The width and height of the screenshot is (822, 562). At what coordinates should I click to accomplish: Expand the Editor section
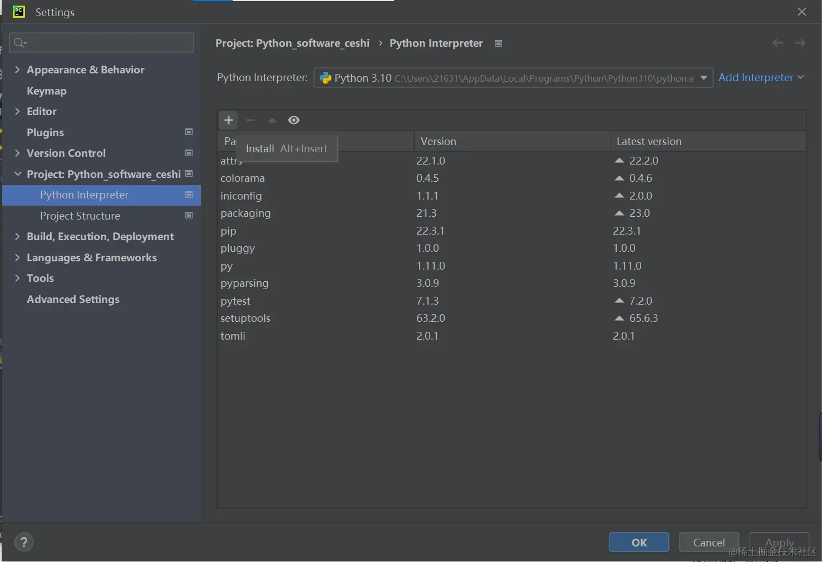pyautogui.click(x=17, y=111)
